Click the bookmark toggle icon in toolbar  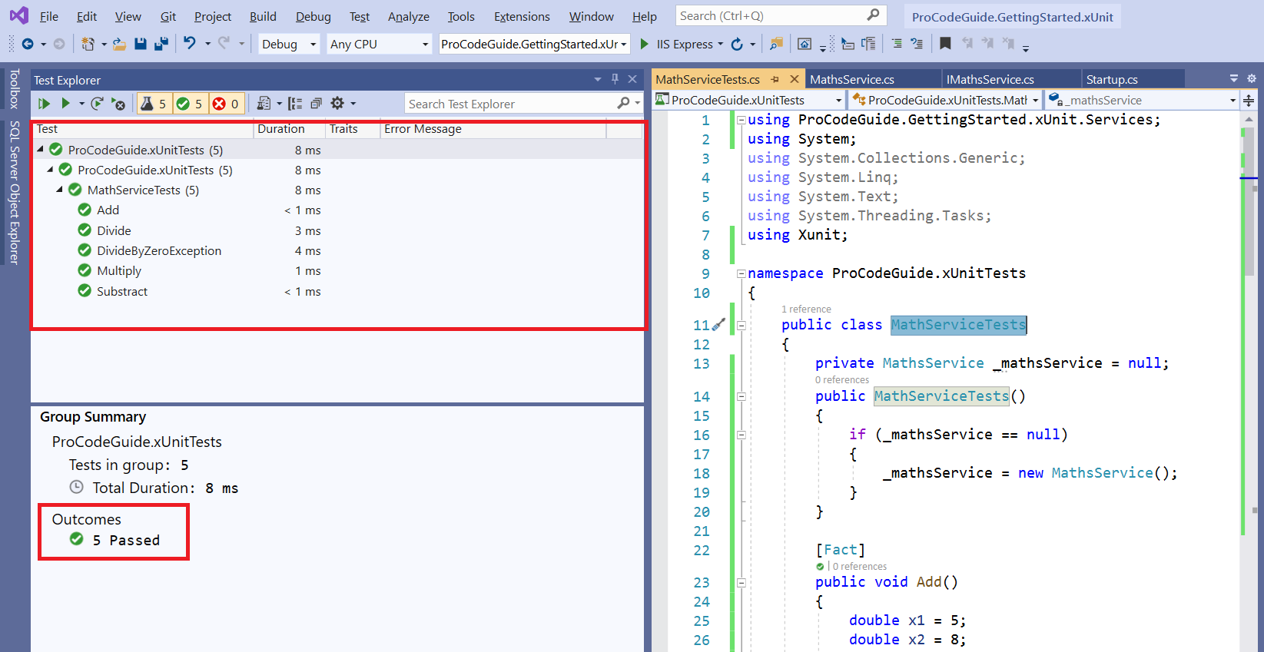pyautogui.click(x=945, y=44)
